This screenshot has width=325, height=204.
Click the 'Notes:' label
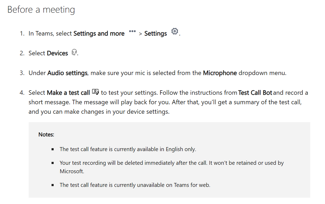click(46, 135)
